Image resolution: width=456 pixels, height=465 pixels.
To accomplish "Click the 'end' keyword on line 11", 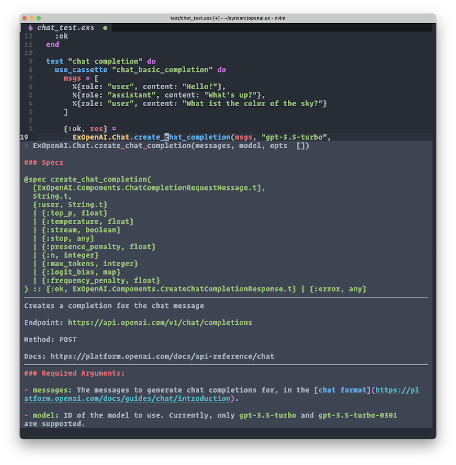I will pos(52,45).
